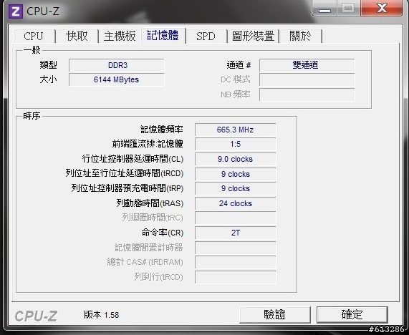Click the empty DC 模式 field
The image size is (409, 335).
[x=307, y=79]
